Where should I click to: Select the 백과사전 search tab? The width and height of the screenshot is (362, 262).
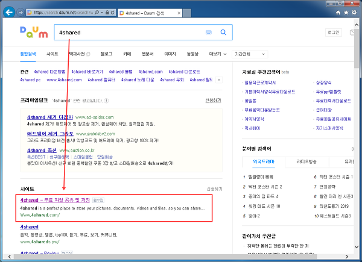point(78,54)
